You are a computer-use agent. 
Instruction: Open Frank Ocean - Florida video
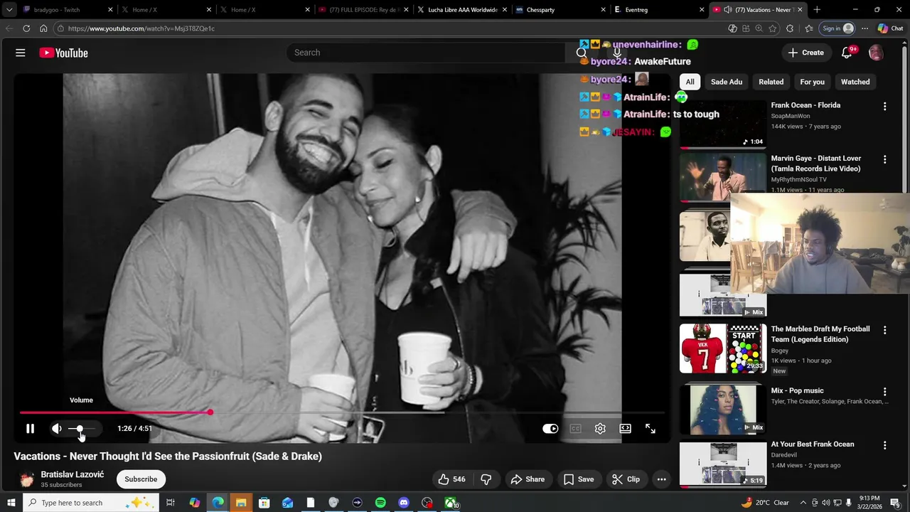pyautogui.click(x=805, y=105)
